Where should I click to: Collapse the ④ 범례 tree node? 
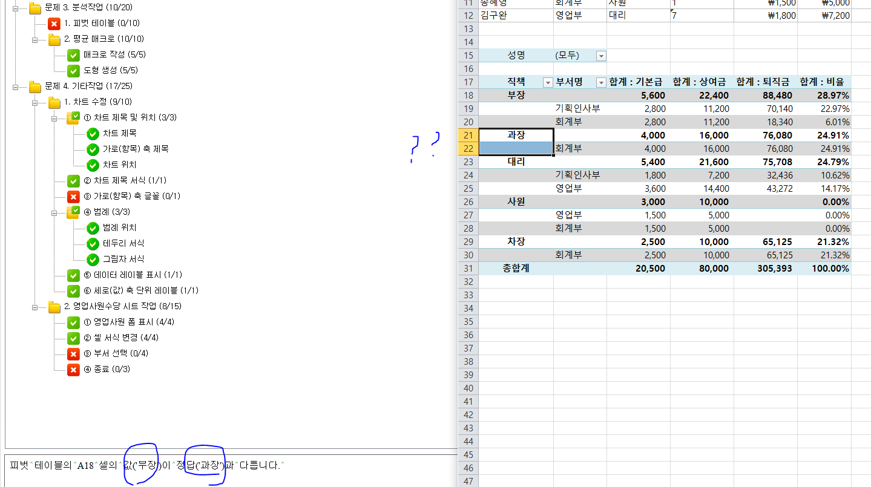tap(54, 212)
